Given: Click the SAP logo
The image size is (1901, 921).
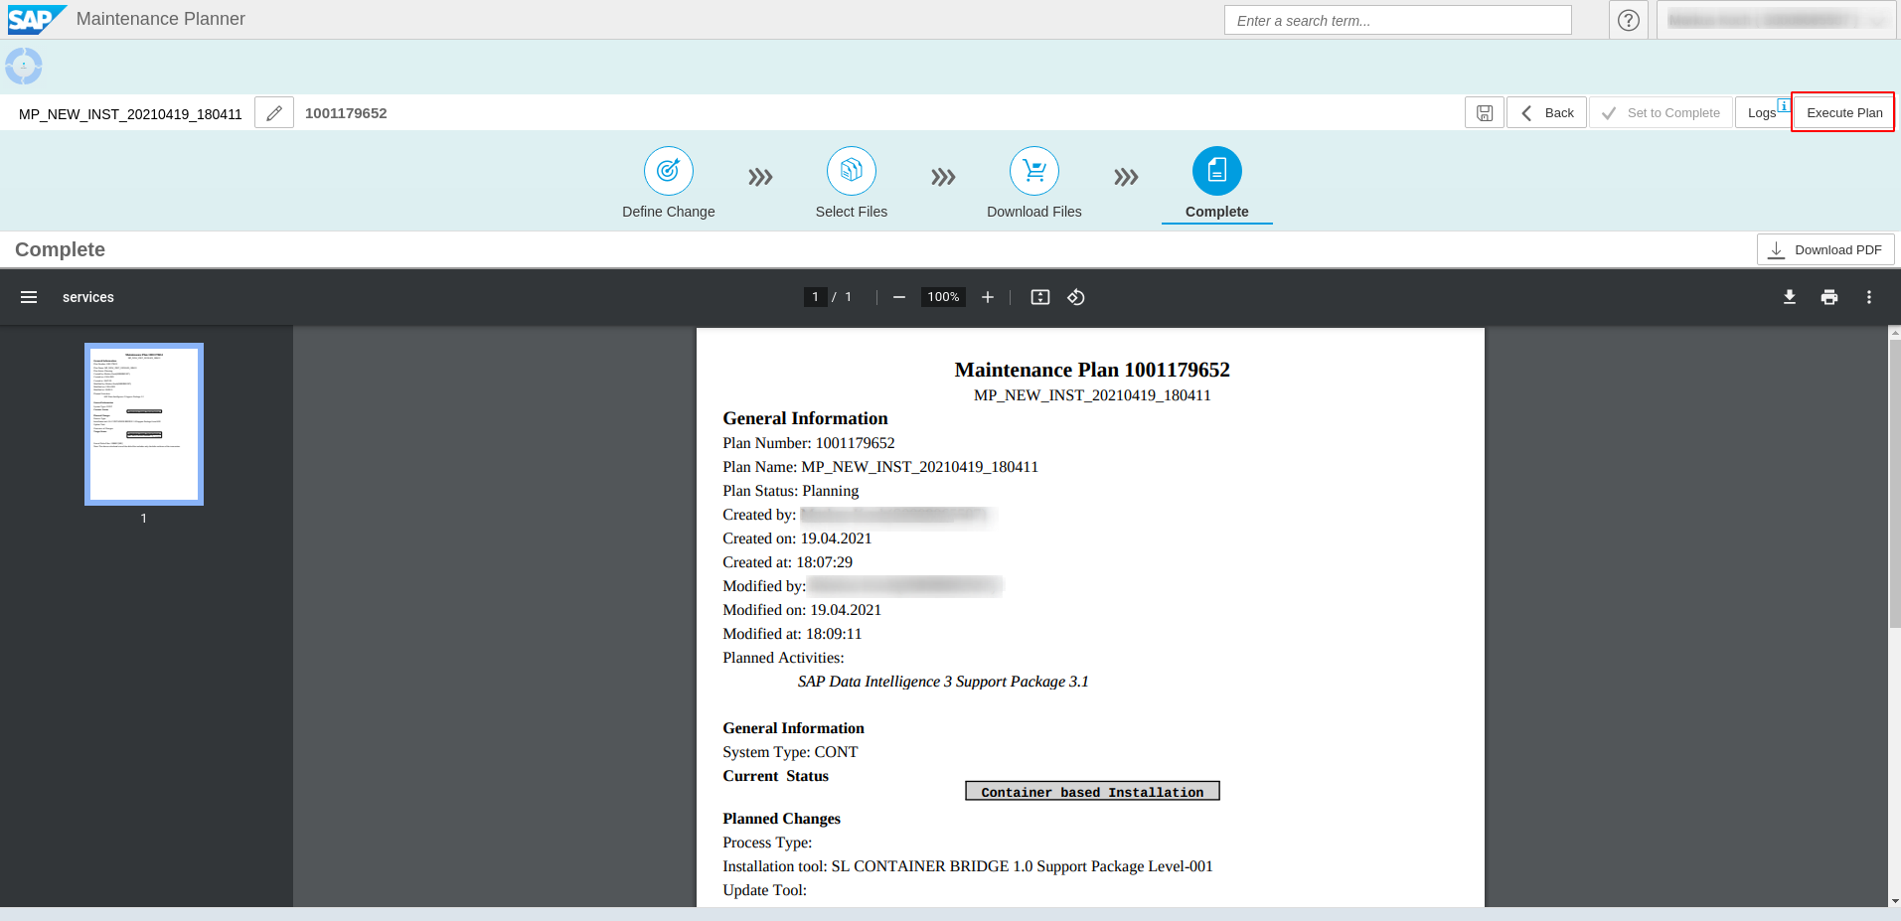Looking at the screenshot, I should pos(37,19).
